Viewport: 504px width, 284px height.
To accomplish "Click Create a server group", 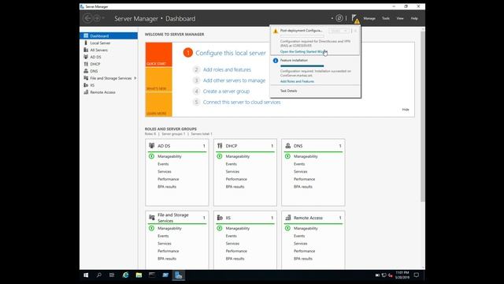I will click(226, 92).
